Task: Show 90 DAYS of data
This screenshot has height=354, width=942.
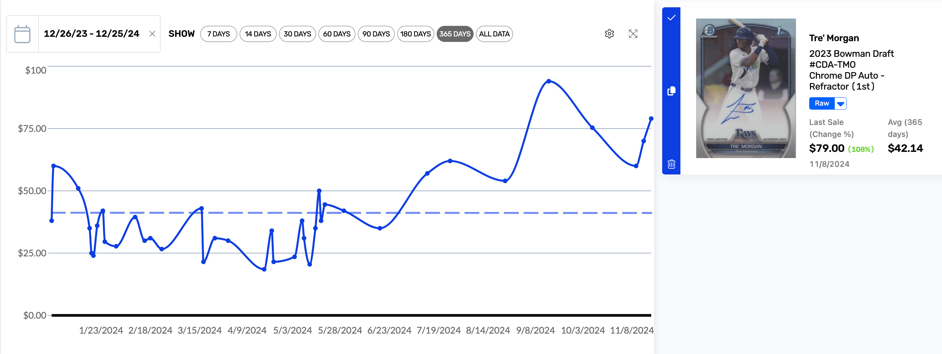Action: click(x=376, y=34)
